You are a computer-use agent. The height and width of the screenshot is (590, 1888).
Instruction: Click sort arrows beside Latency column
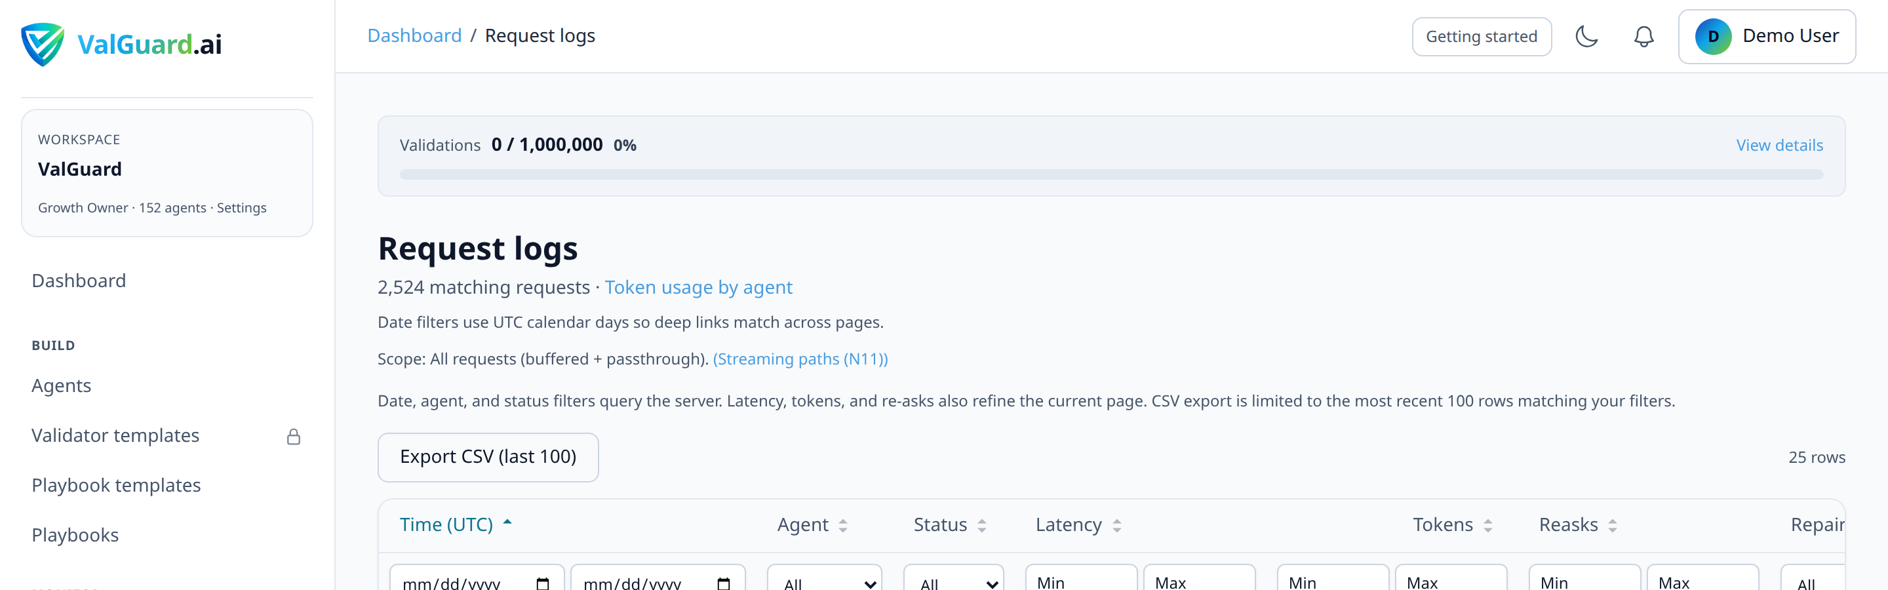click(1117, 526)
